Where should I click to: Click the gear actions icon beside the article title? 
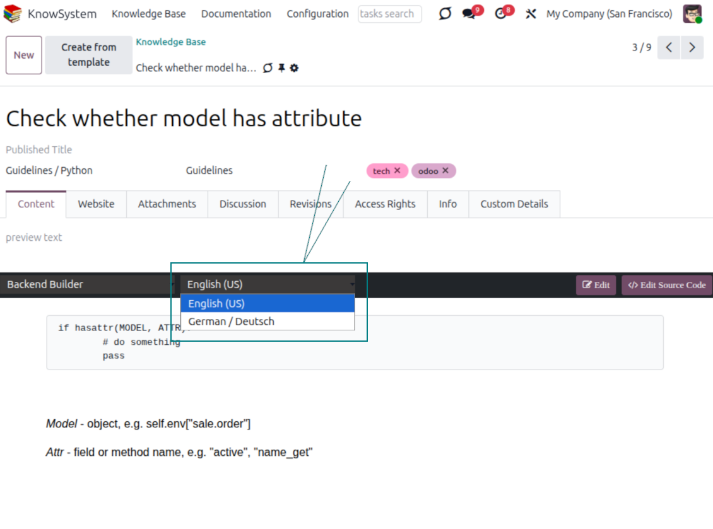pos(294,68)
